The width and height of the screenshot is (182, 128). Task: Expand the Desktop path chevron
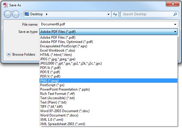47,14
